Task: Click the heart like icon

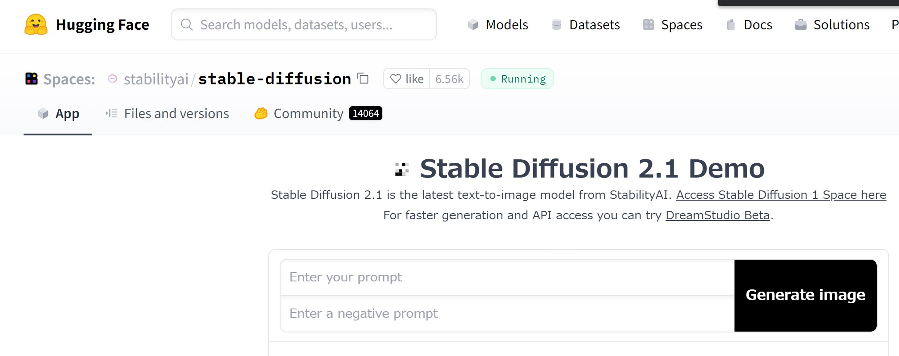Action: pos(395,79)
